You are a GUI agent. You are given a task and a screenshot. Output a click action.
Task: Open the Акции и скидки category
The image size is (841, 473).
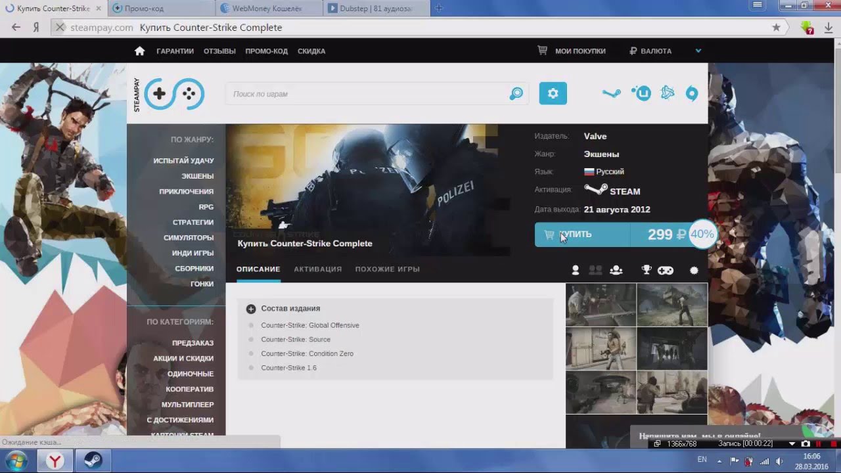pos(183,359)
